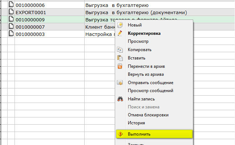Select the Выгрузка в бухгалтерию (документами) cell

click(x=136, y=13)
